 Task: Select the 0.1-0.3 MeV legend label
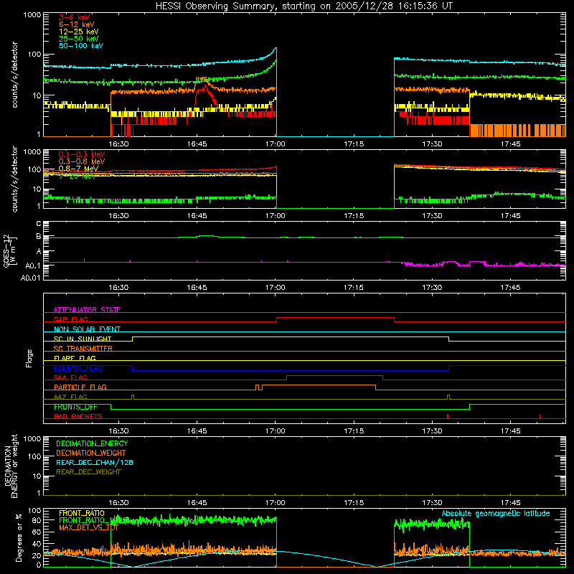82,154
